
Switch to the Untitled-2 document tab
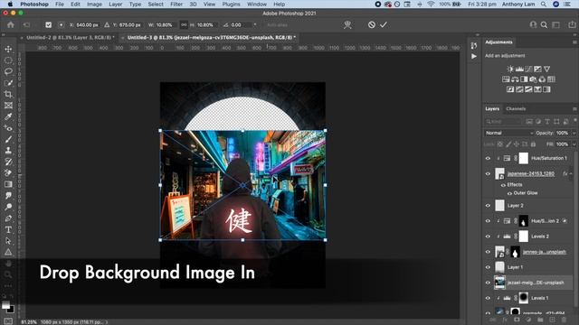(69, 38)
